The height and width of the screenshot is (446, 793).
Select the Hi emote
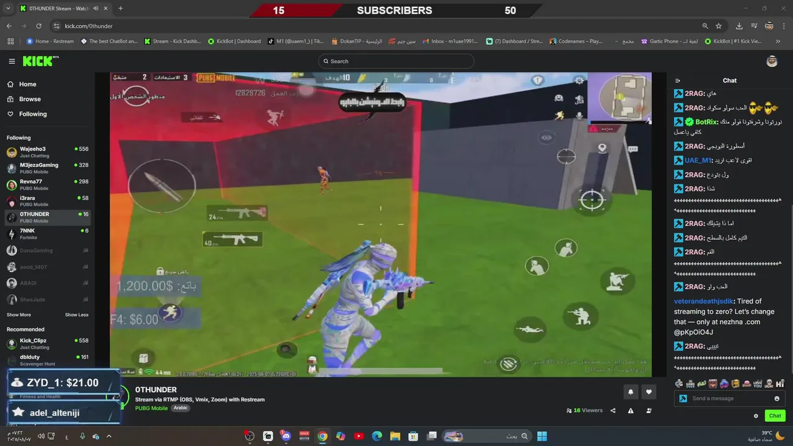[x=780, y=383]
